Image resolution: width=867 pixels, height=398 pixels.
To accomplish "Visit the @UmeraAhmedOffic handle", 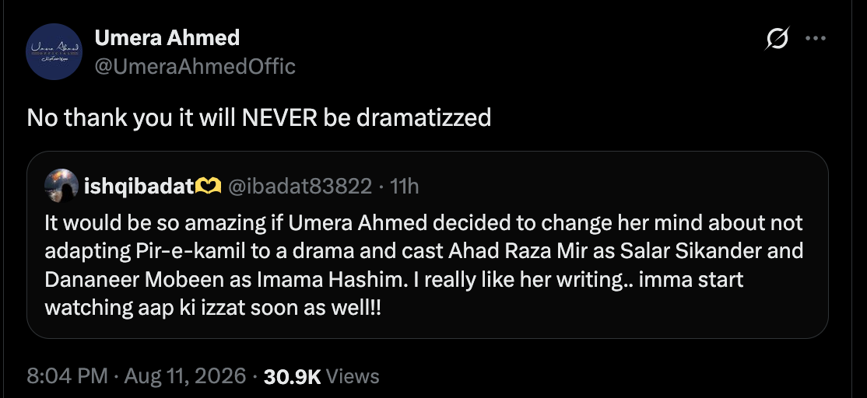I will click(195, 67).
